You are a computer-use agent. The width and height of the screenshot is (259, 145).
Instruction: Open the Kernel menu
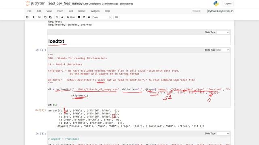(x=82, y=11)
